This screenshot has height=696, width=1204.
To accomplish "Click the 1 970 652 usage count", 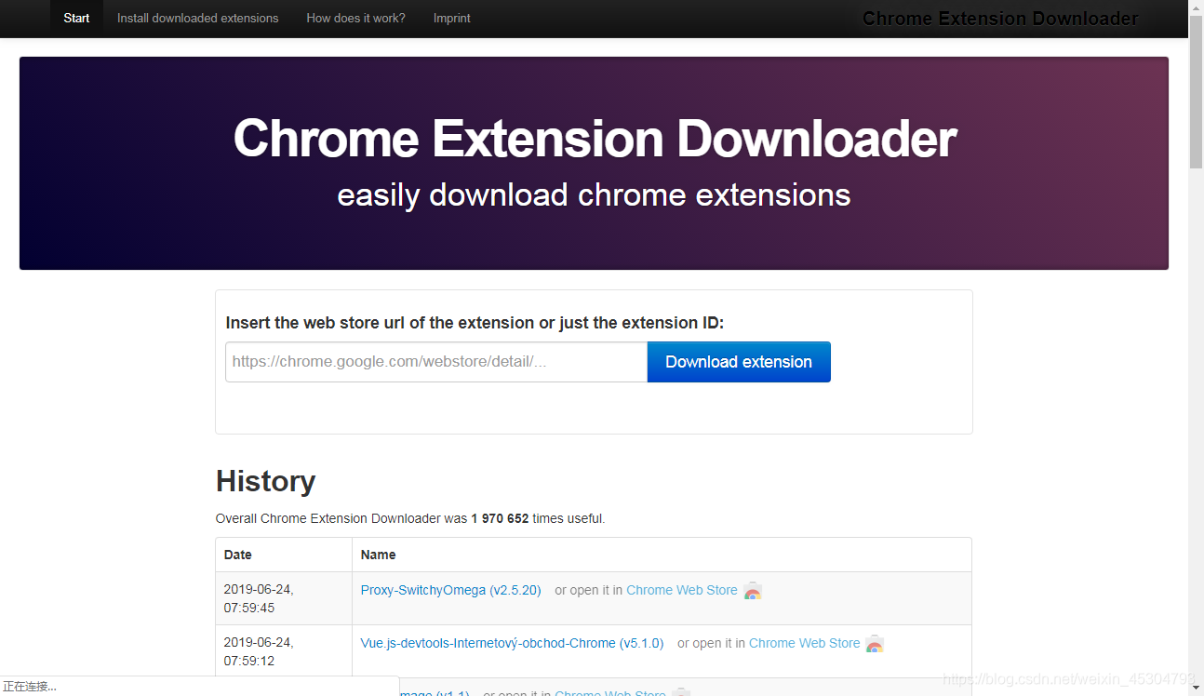I will pos(500,518).
